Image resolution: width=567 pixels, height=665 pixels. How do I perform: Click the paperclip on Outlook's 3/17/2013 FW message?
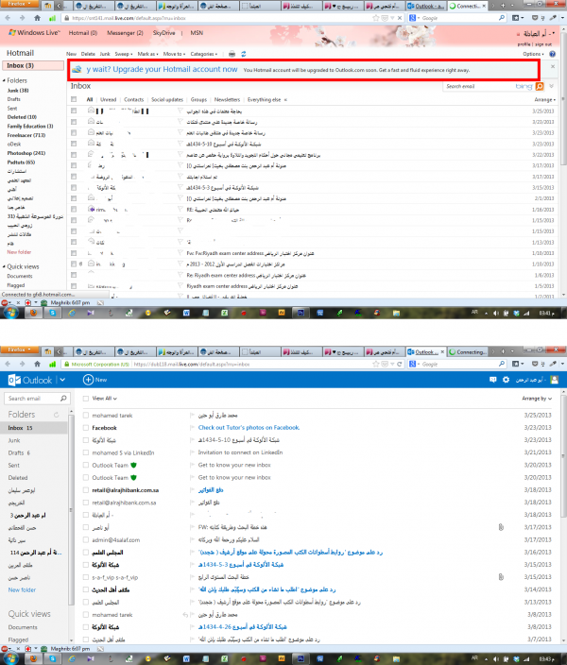click(501, 527)
